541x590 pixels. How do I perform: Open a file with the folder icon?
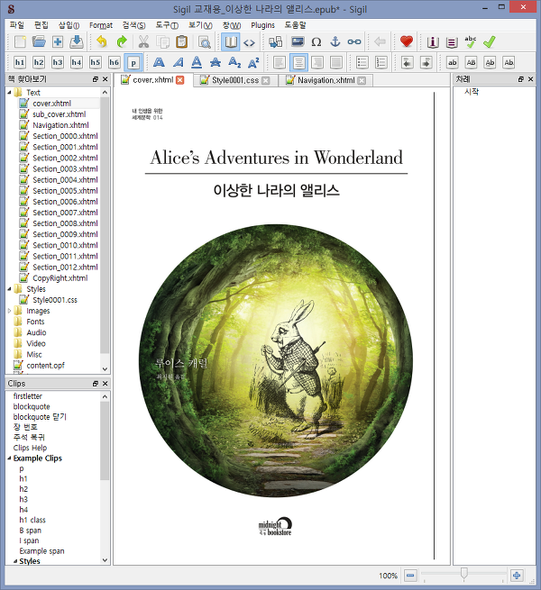(x=39, y=41)
